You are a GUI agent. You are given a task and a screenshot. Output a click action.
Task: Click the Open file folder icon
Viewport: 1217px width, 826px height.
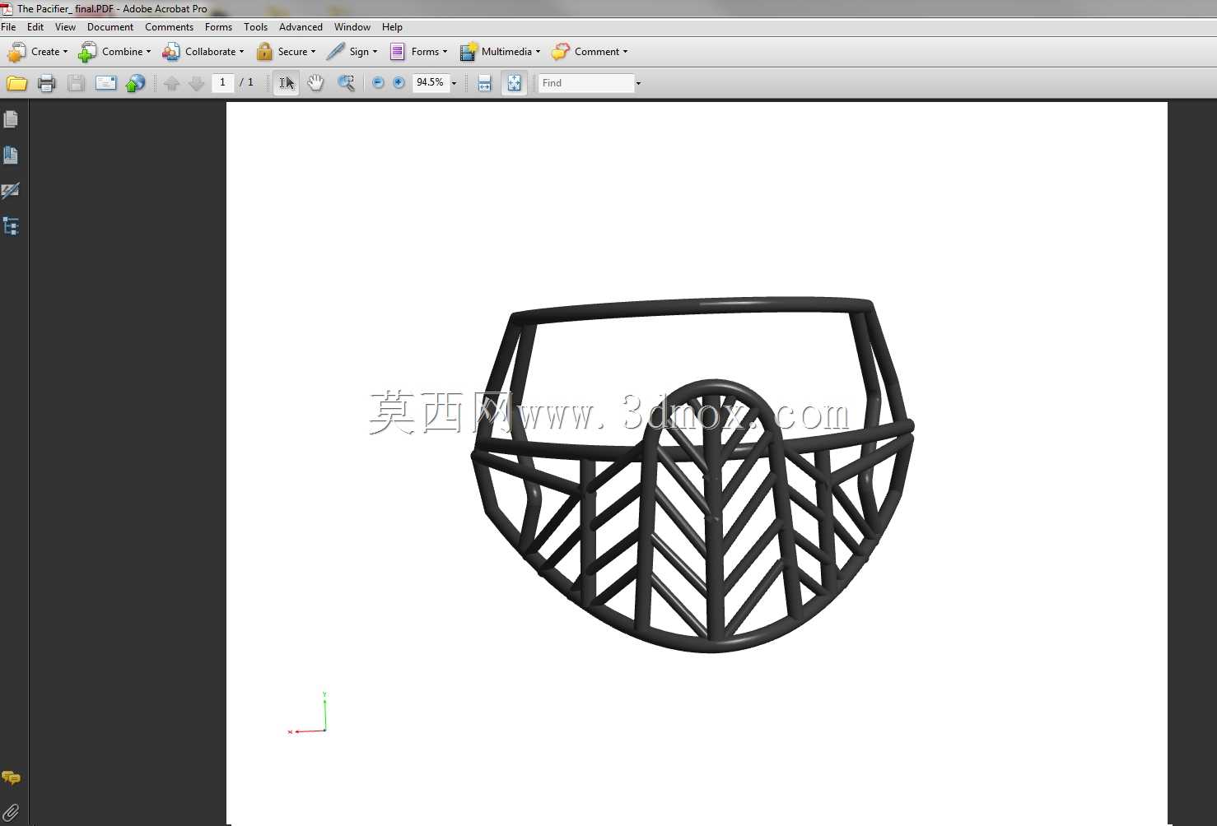pyautogui.click(x=16, y=83)
